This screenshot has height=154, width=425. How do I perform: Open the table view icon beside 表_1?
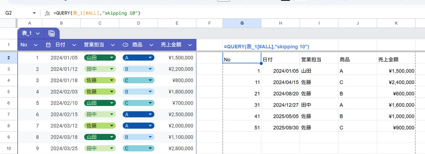(x=51, y=34)
